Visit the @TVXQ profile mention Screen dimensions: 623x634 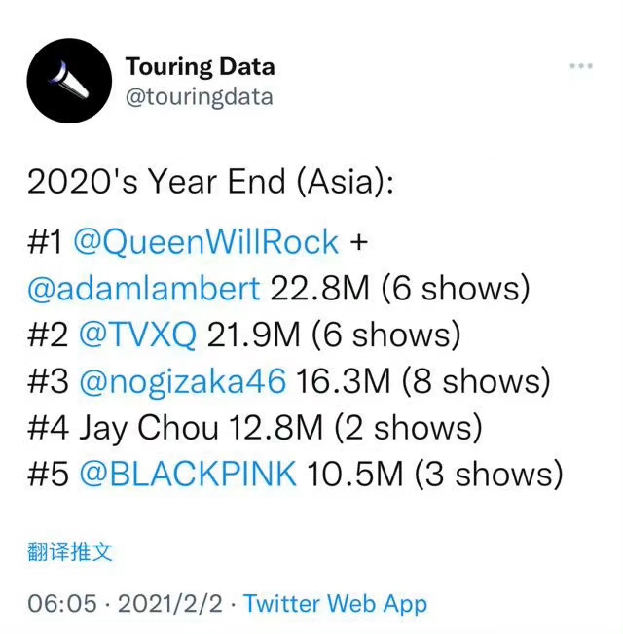click(x=138, y=335)
